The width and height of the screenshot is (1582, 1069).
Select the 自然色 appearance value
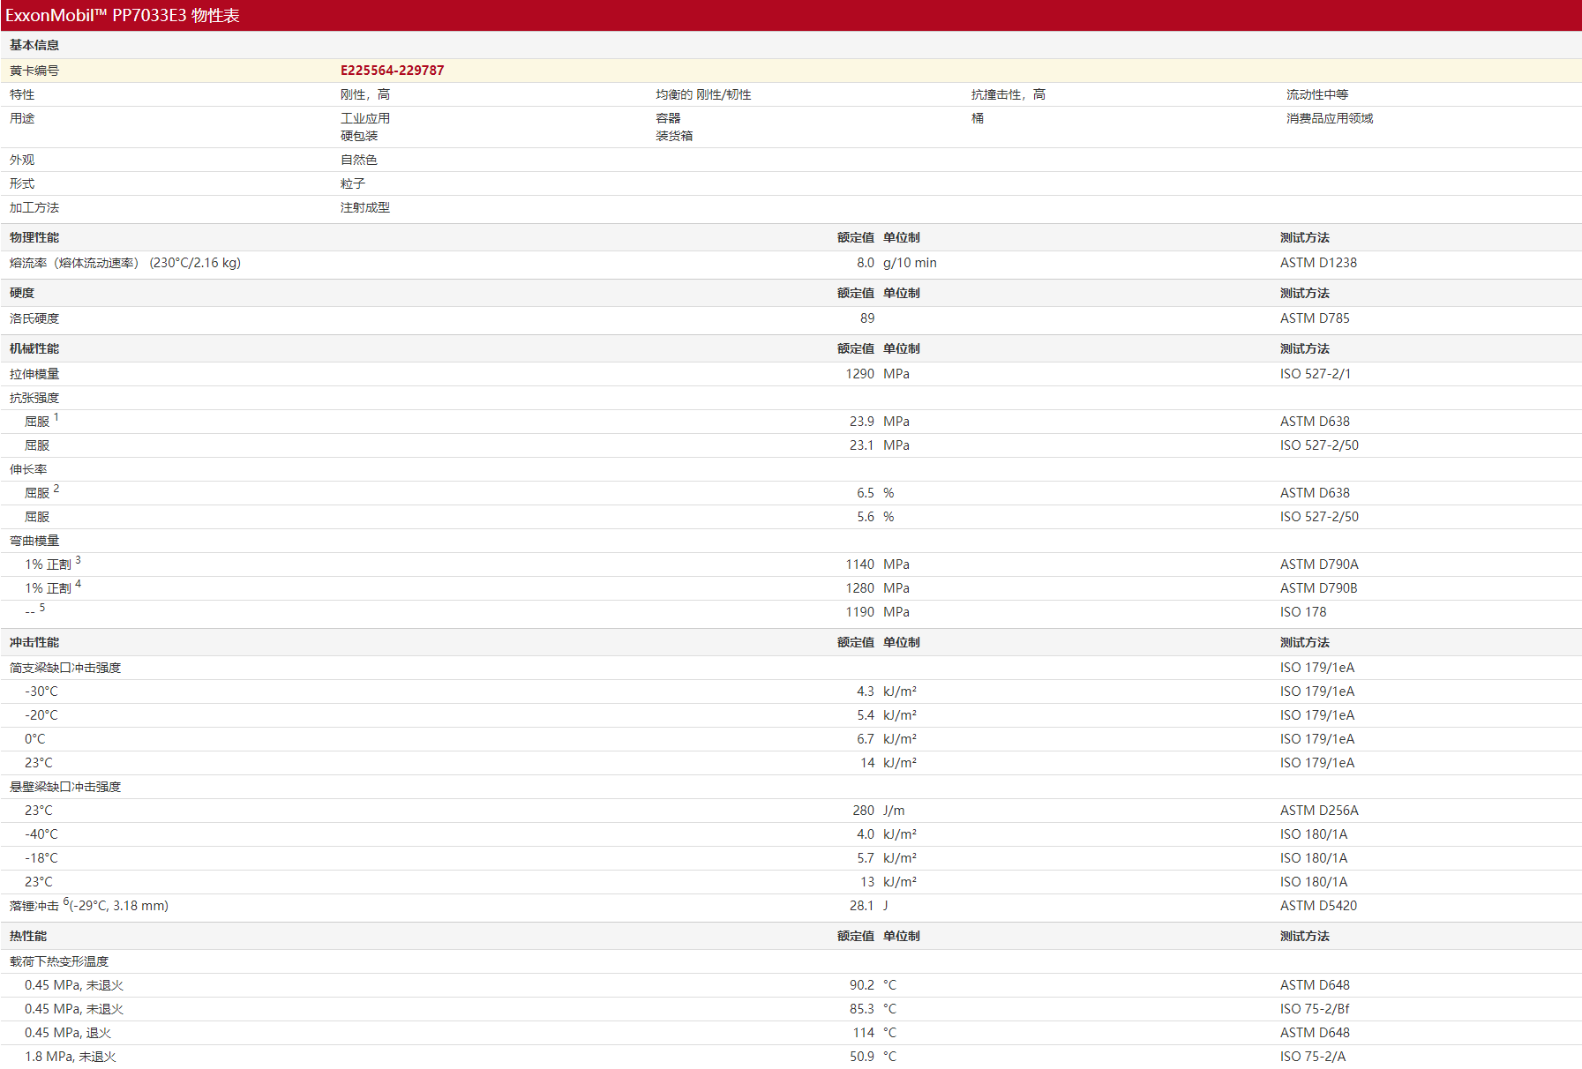coord(359,160)
